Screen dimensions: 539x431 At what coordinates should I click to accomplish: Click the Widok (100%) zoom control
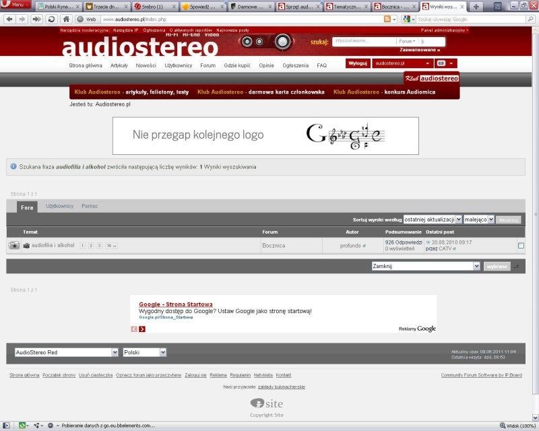[517, 426]
